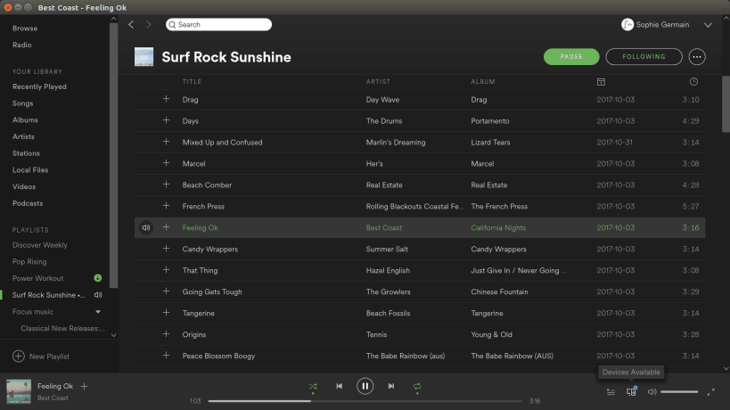
Task: Open Radio in the sidebar
Action: 22,45
